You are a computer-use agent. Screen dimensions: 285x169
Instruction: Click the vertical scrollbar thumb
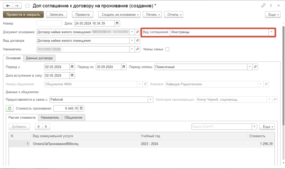(x=283, y=76)
